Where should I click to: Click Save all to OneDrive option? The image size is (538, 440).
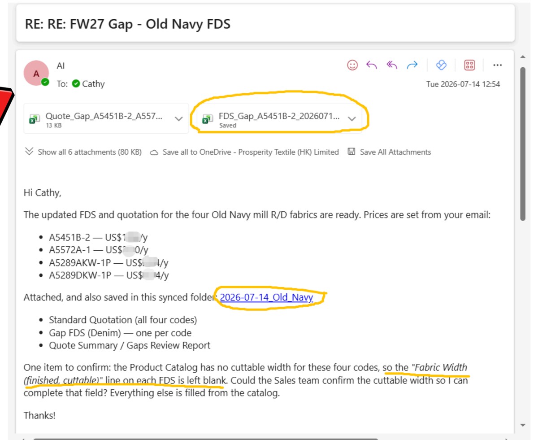244,152
